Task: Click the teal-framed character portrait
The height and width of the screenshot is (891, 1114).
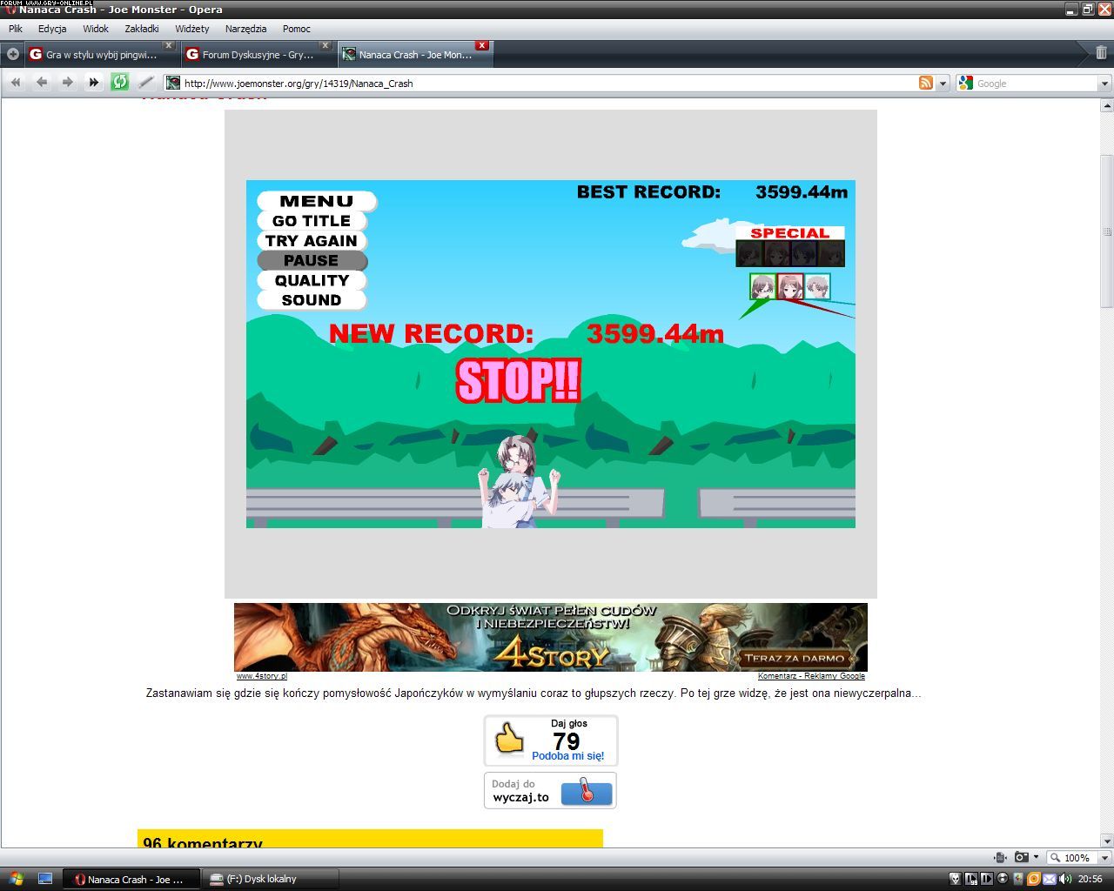Action: pos(817,286)
